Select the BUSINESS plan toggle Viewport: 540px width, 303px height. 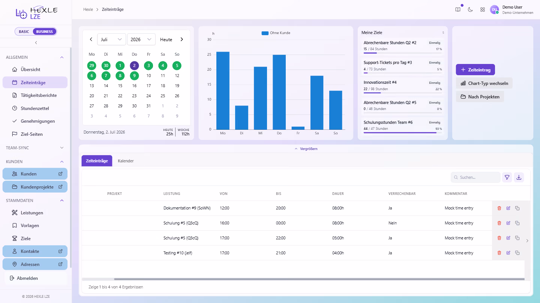click(x=45, y=31)
